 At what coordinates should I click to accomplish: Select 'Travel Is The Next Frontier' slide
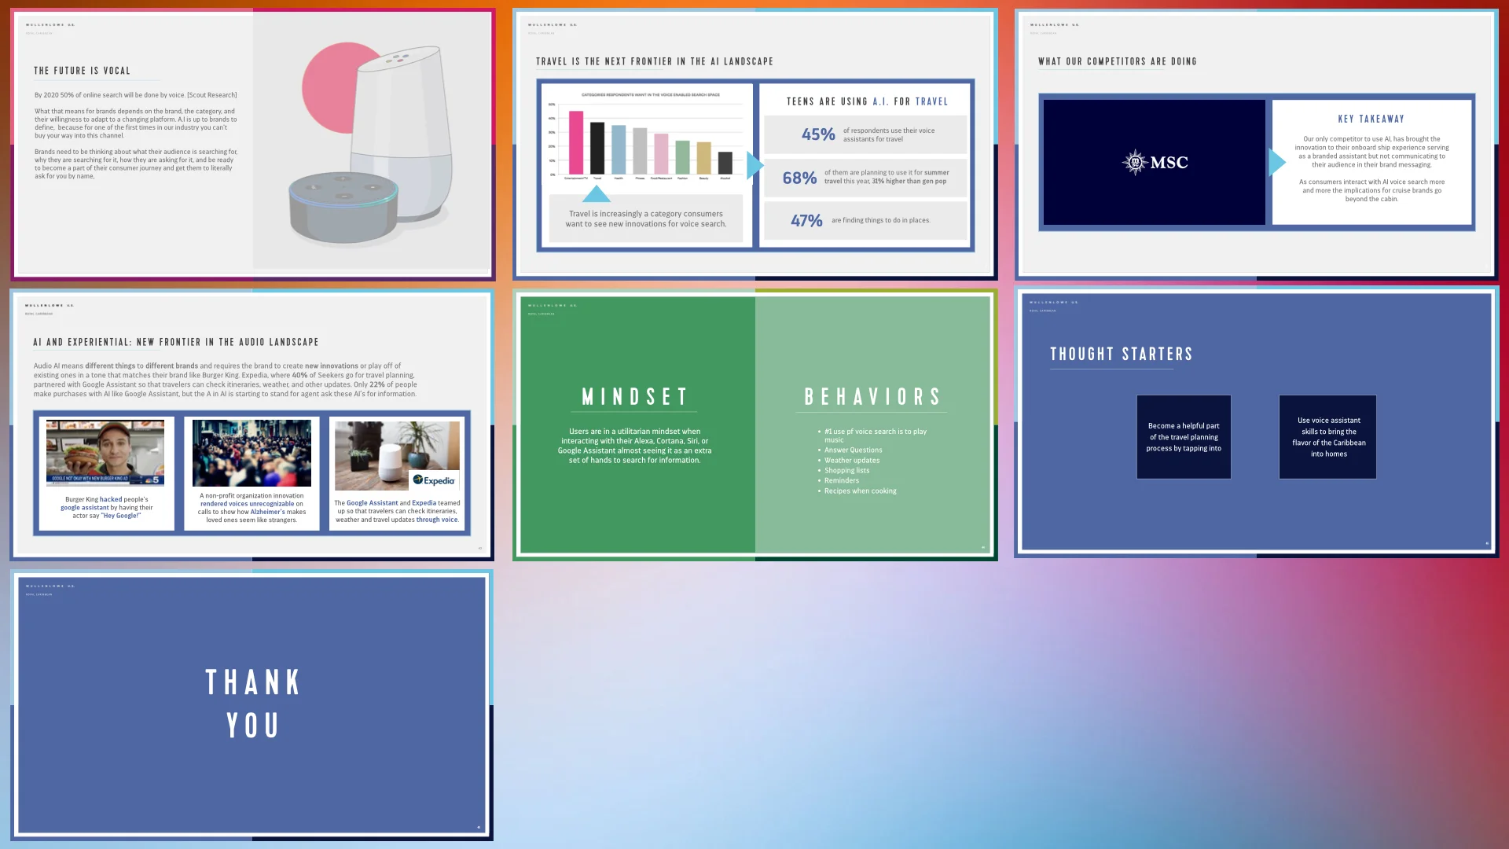[x=754, y=144]
